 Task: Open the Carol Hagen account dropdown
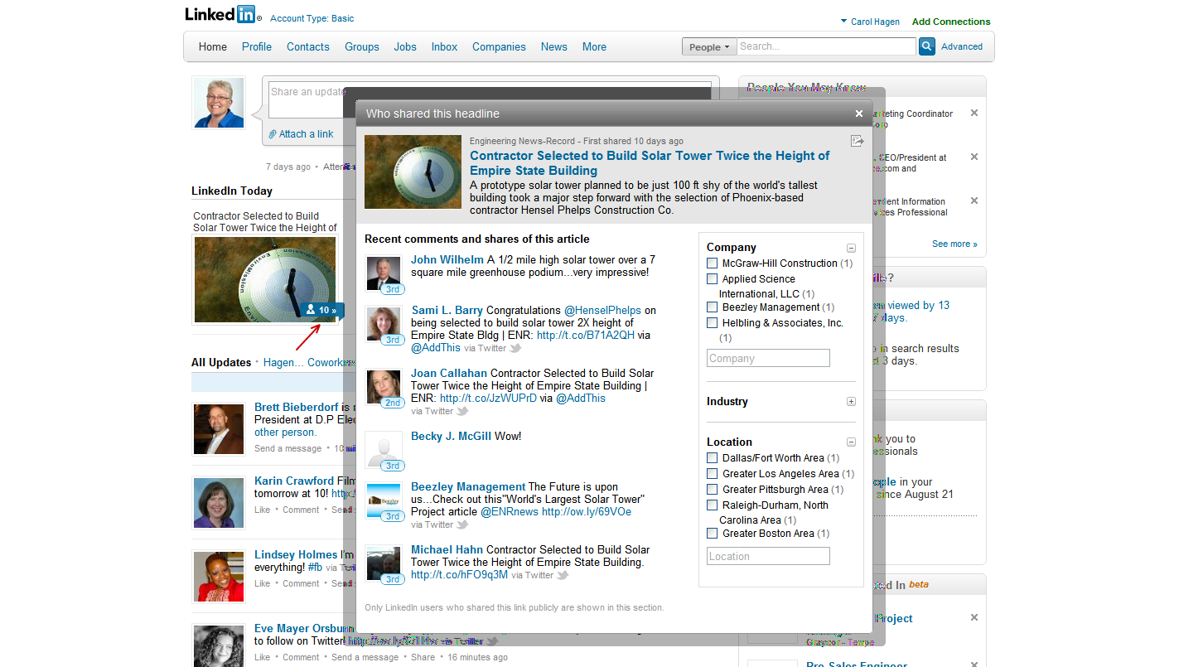pyautogui.click(x=870, y=22)
